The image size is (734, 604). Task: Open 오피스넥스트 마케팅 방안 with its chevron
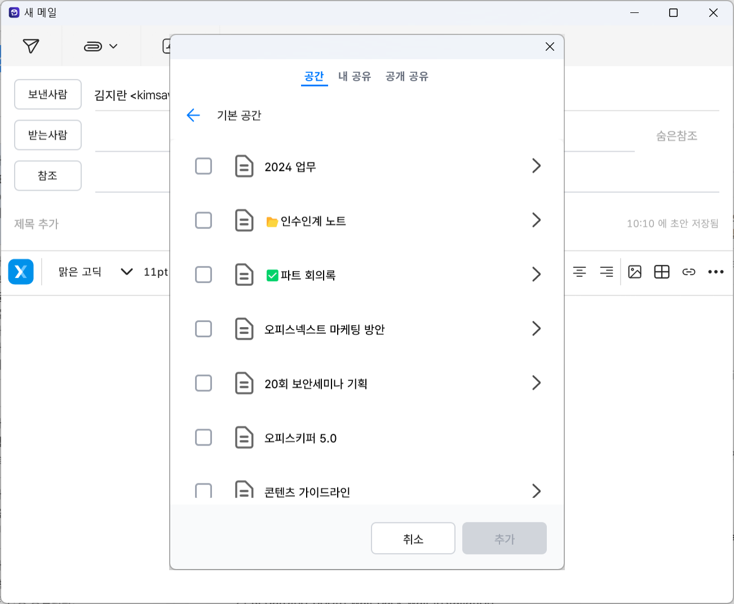click(536, 328)
